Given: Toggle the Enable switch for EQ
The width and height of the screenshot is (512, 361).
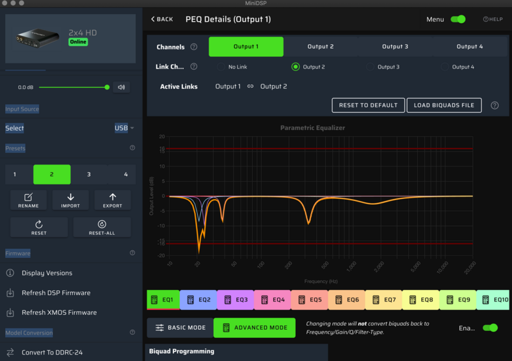Looking at the screenshot, I should (490, 328).
